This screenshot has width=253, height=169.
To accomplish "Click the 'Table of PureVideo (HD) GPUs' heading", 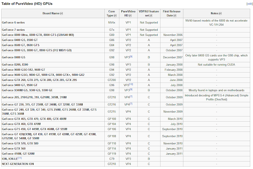I will (27, 4).
